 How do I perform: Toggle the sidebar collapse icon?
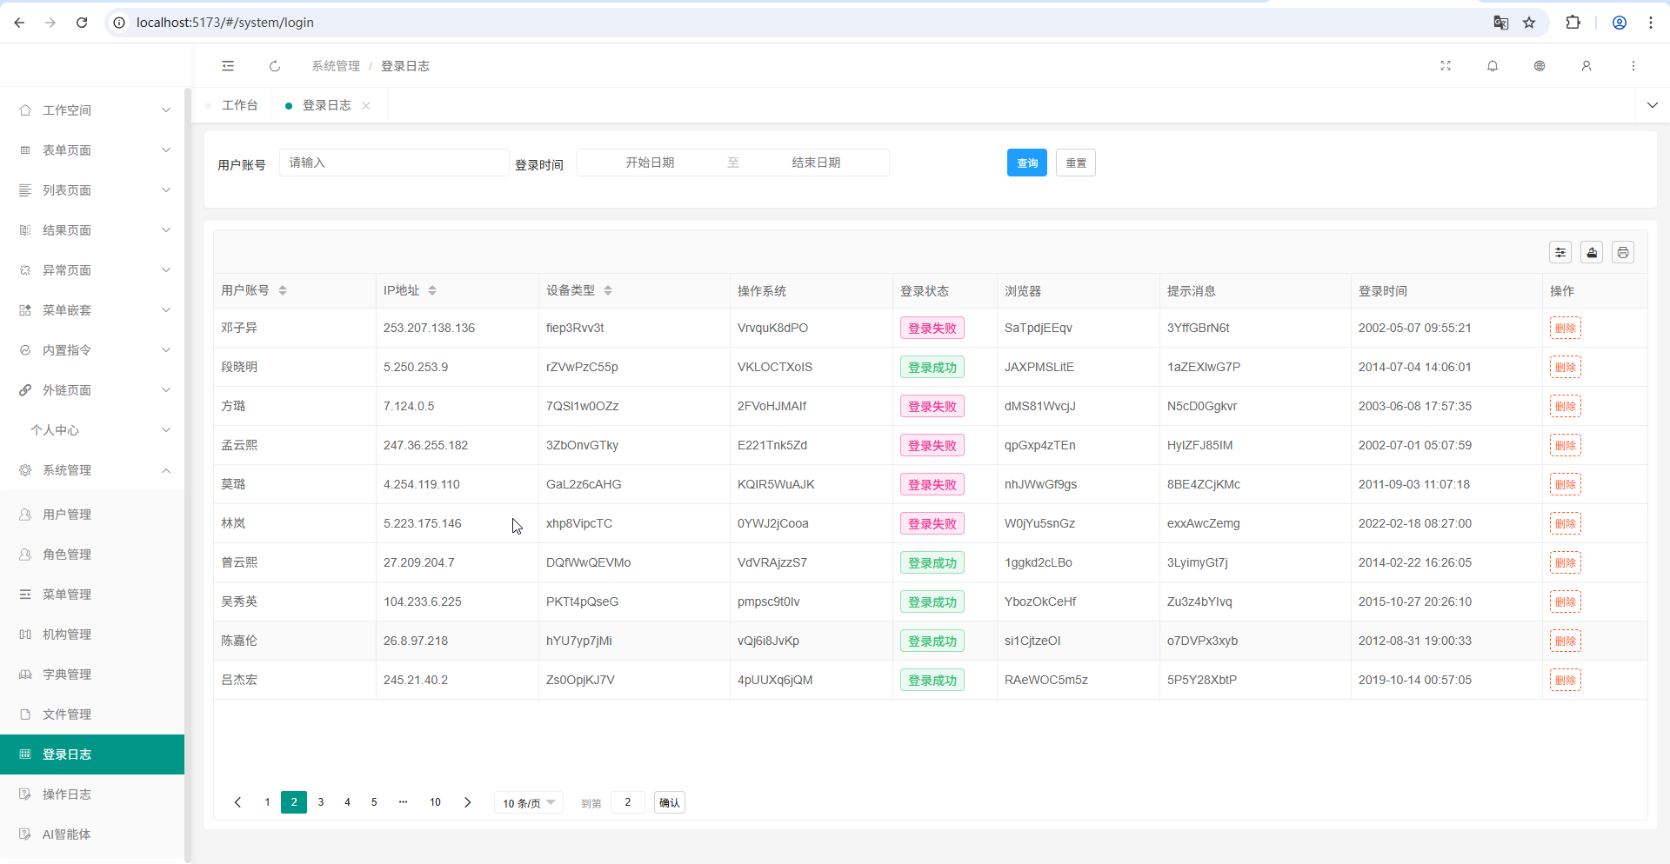pos(228,66)
